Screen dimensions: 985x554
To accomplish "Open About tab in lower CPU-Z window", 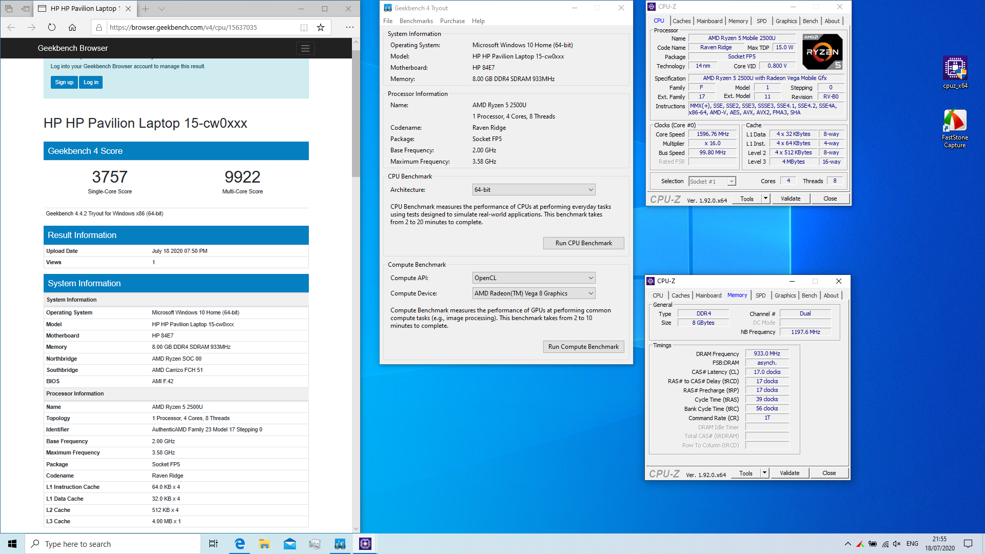I will pyautogui.click(x=831, y=295).
